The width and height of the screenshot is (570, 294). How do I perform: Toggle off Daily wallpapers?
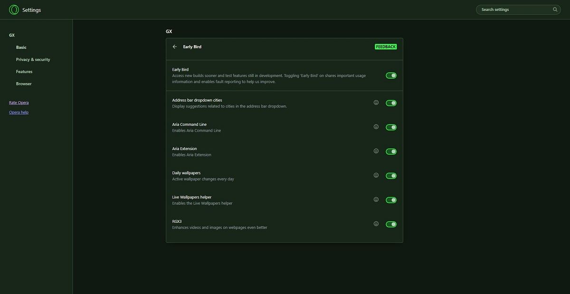coord(390,175)
